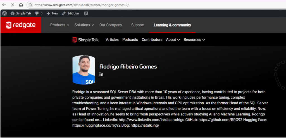
Task: Stop loading the page with X button
Action: point(13,5)
